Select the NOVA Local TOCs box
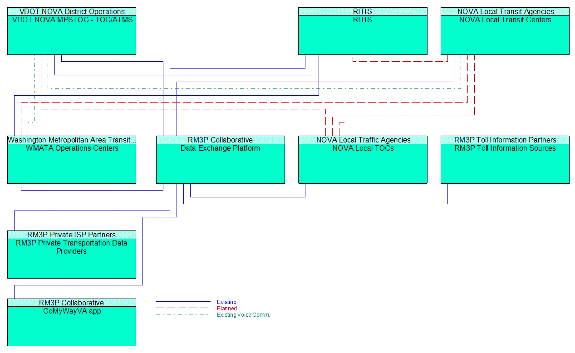The image size is (575, 353). (x=363, y=164)
